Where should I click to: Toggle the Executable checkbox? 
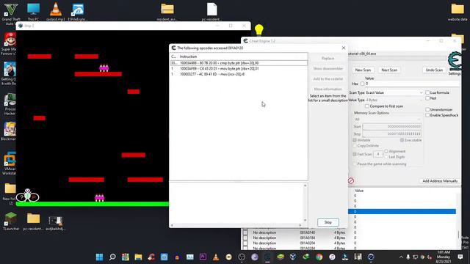[x=402, y=140]
